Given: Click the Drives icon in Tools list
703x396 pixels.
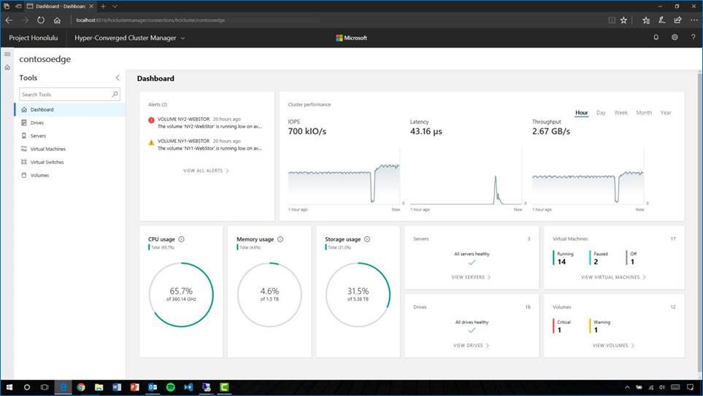Looking at the screenshot, I should 24,123.
